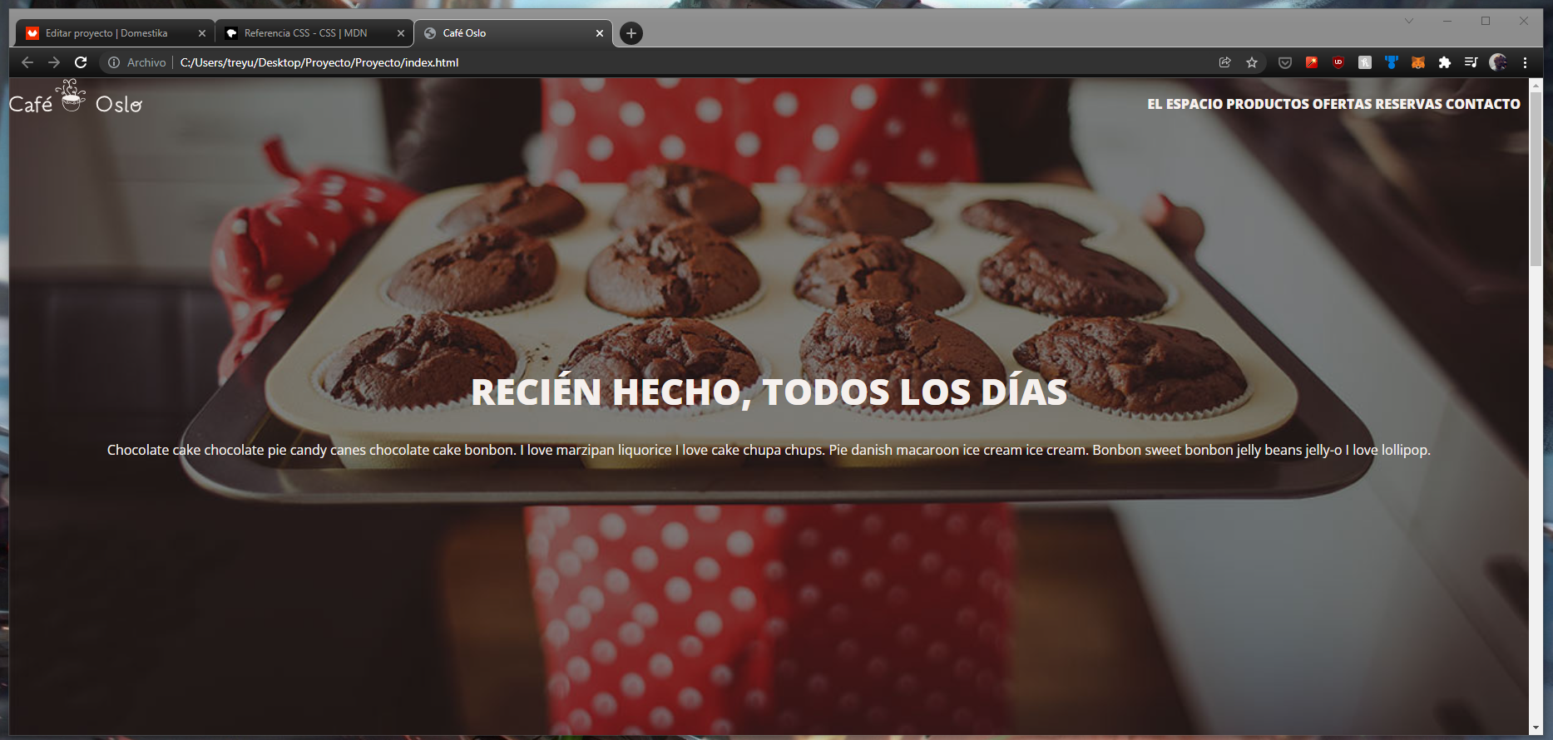This screenshot has height=740, width=1553.
Task: Open the media controls icon
Action: pos(1471,62)
